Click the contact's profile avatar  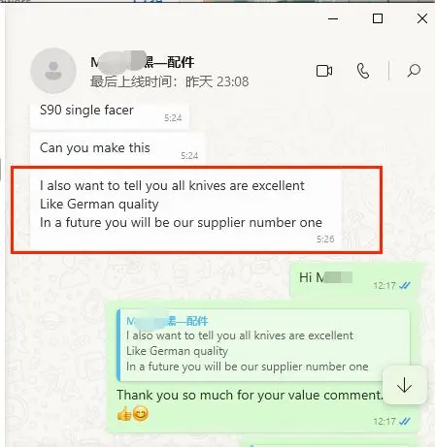point(53,71)
